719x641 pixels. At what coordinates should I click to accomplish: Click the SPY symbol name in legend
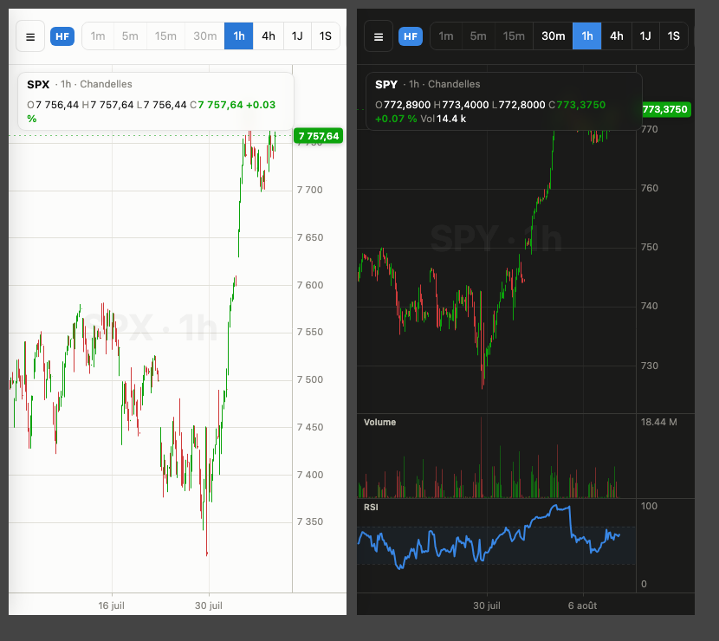386,84
